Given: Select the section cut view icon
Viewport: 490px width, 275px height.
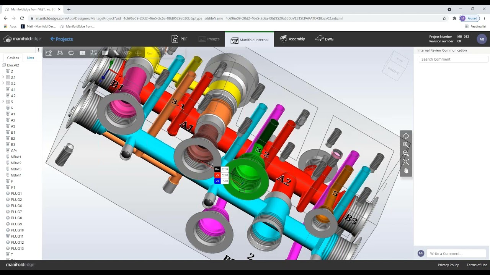Looking at the screenshot, I should point(93,53).
